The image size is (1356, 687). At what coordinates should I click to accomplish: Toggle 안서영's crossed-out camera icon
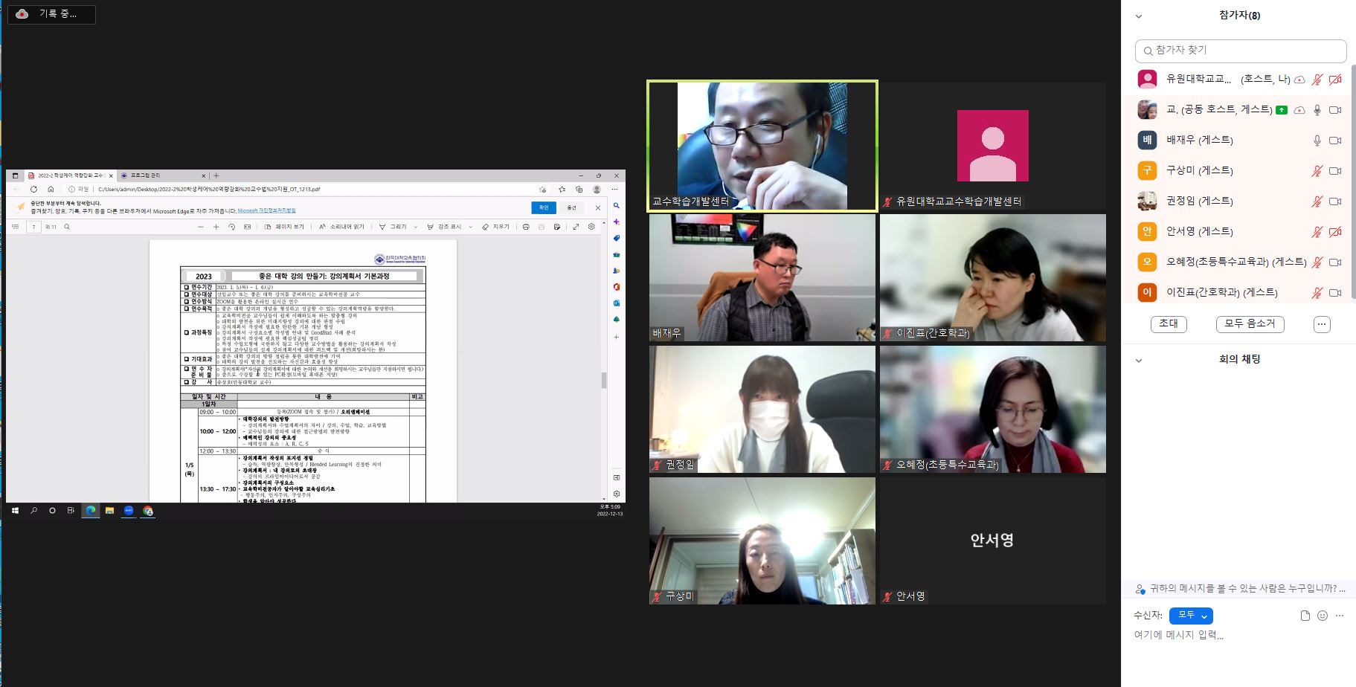[x=1335, y=232]
